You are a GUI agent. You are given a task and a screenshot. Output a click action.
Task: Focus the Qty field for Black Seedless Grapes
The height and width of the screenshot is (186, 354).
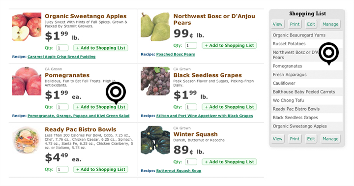(191, 107)
